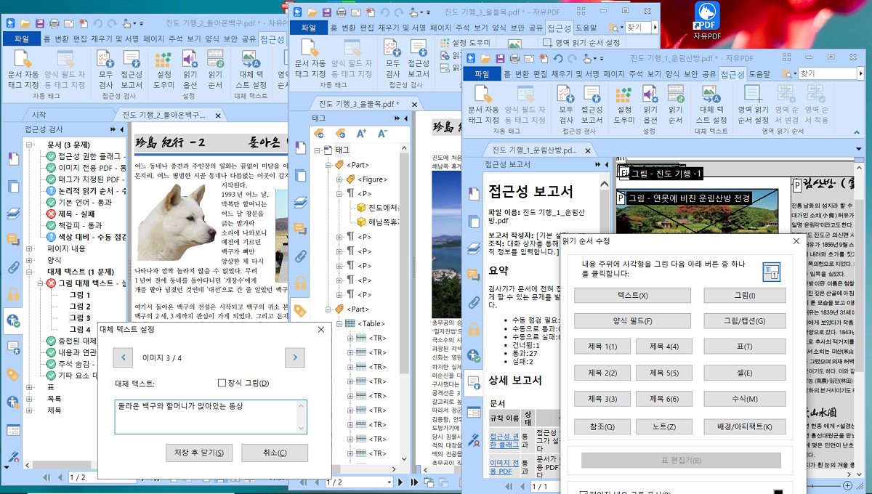Collapse the 문서 (3 문제) tree node

30,145
